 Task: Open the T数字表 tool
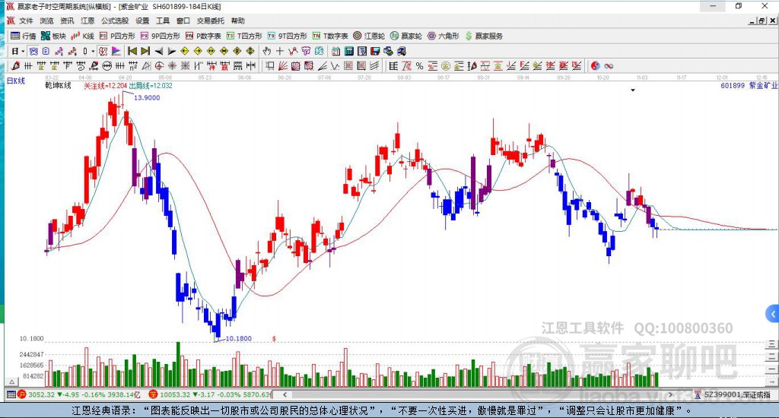coord(330,36)
